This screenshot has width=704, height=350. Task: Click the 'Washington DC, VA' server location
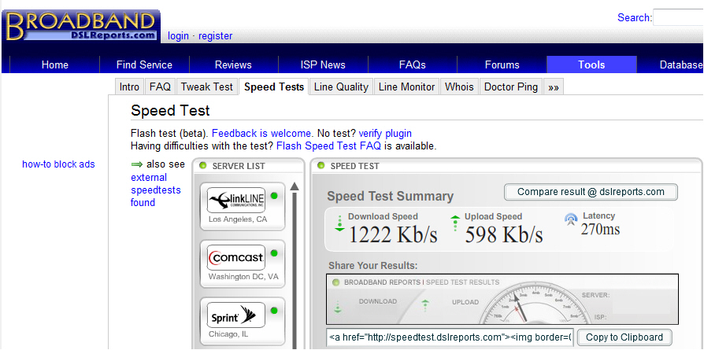point(243,277)
